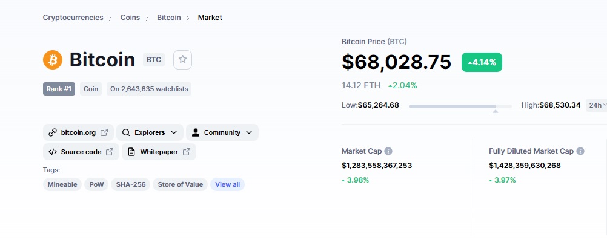This screenshot has height=243, width=607.
Task: Select the Mineable tag
Action: tap(62, 184)
